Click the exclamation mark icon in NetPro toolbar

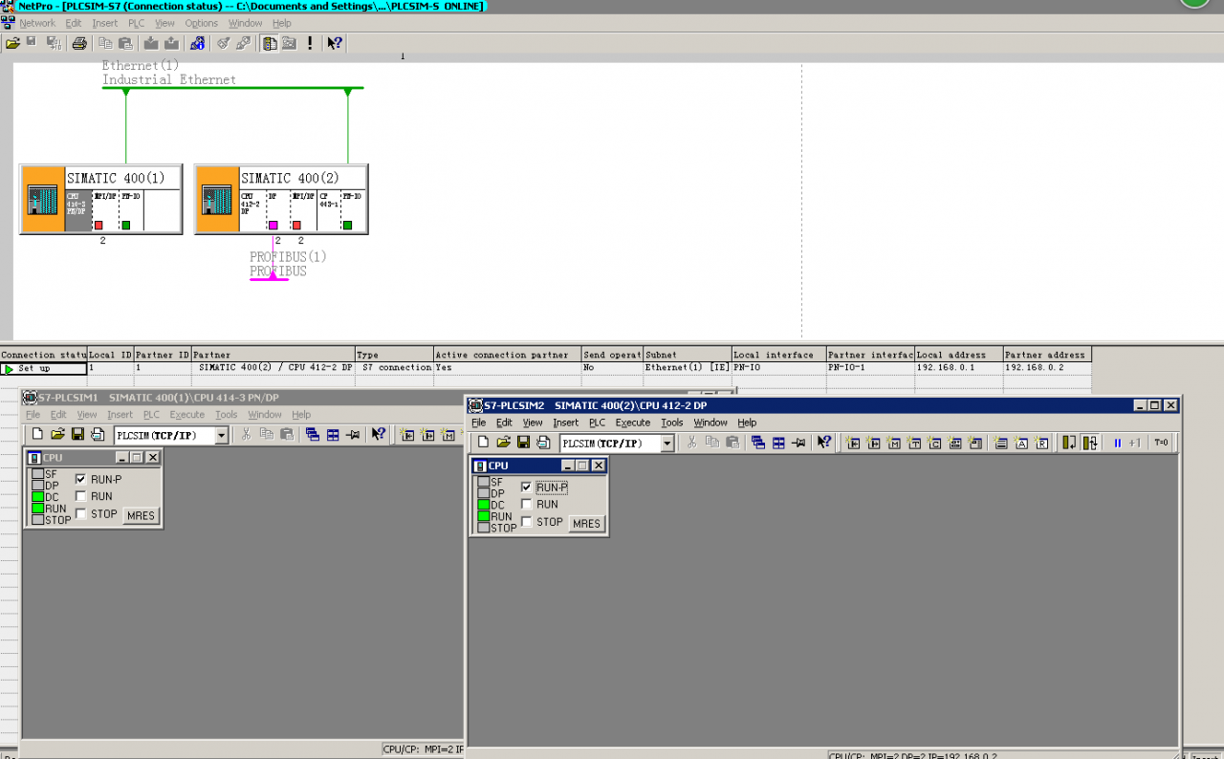[x=310, y=43]
